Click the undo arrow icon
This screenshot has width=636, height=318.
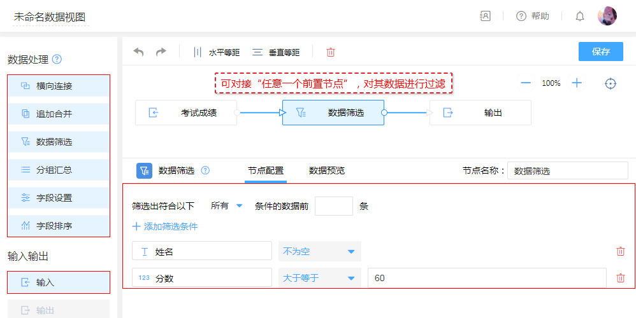pos(138,52)
